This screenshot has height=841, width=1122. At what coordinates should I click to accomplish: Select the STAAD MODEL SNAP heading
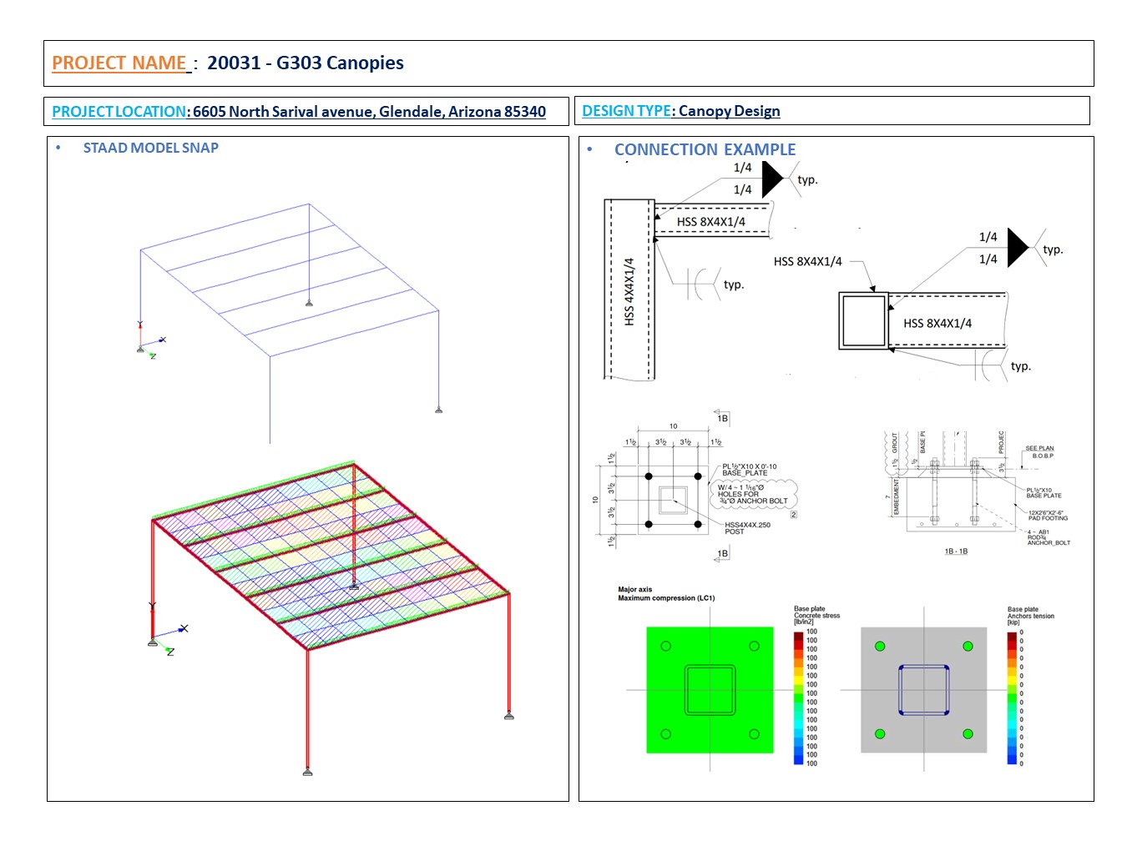[x=150, y=148]
